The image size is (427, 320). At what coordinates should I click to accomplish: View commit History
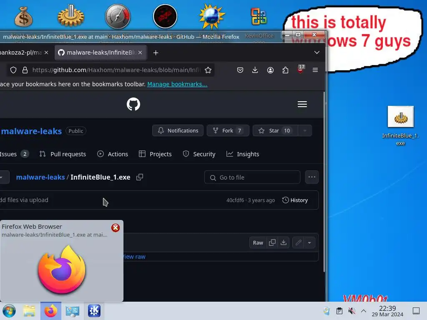[x=295, y=200]
